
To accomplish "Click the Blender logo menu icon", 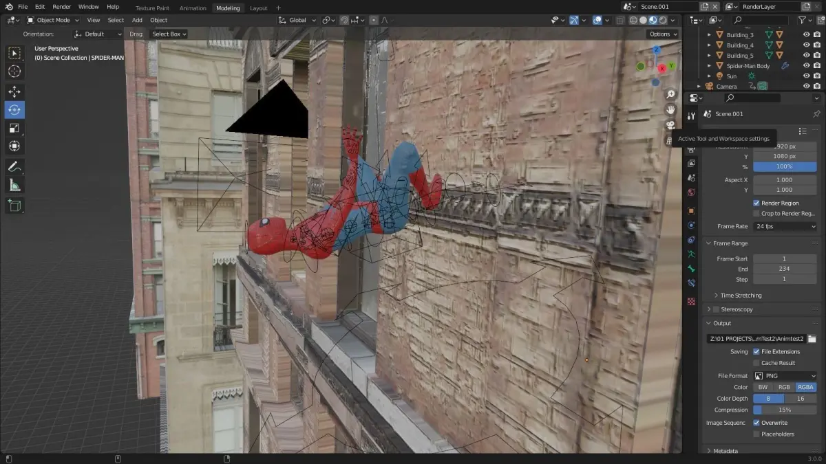I will [9, 7].
